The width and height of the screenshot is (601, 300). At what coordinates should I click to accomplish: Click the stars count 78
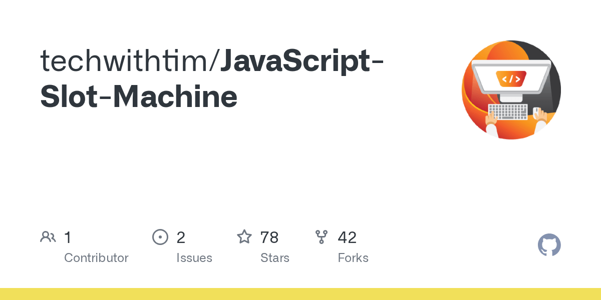click(269, 237)
